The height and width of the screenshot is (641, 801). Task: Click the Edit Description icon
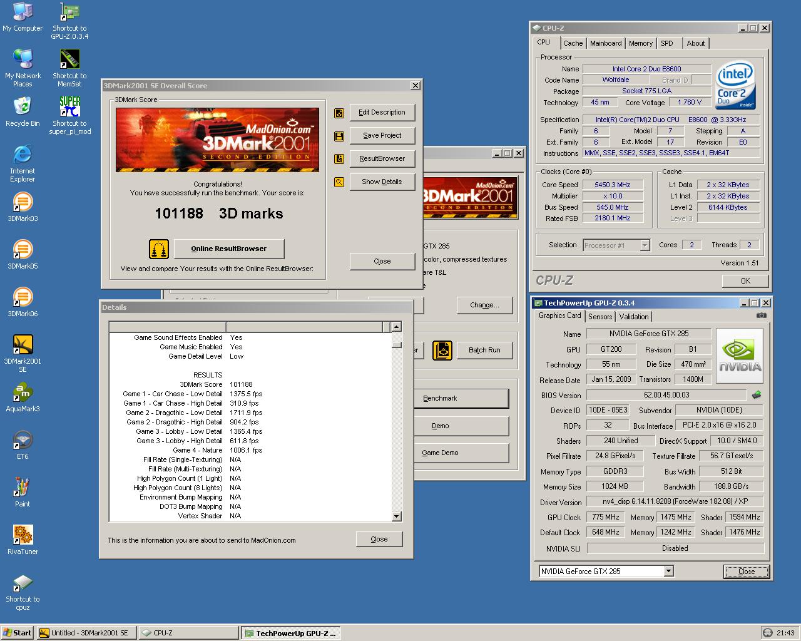point(339,113)
